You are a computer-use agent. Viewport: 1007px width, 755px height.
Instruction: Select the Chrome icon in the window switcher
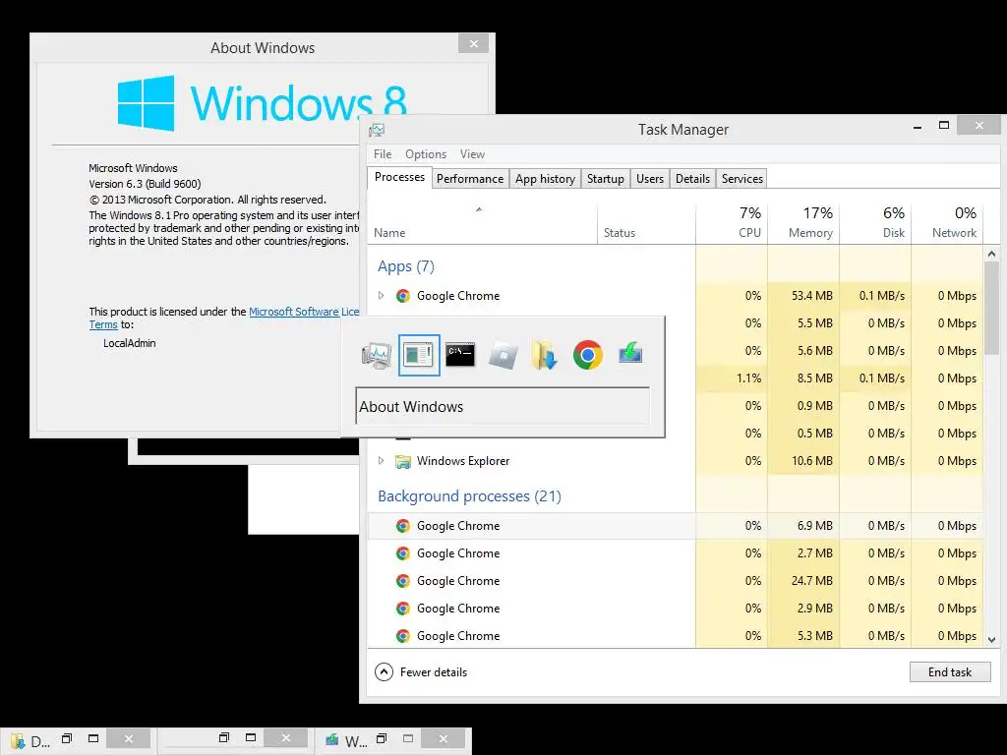(588, 355)
